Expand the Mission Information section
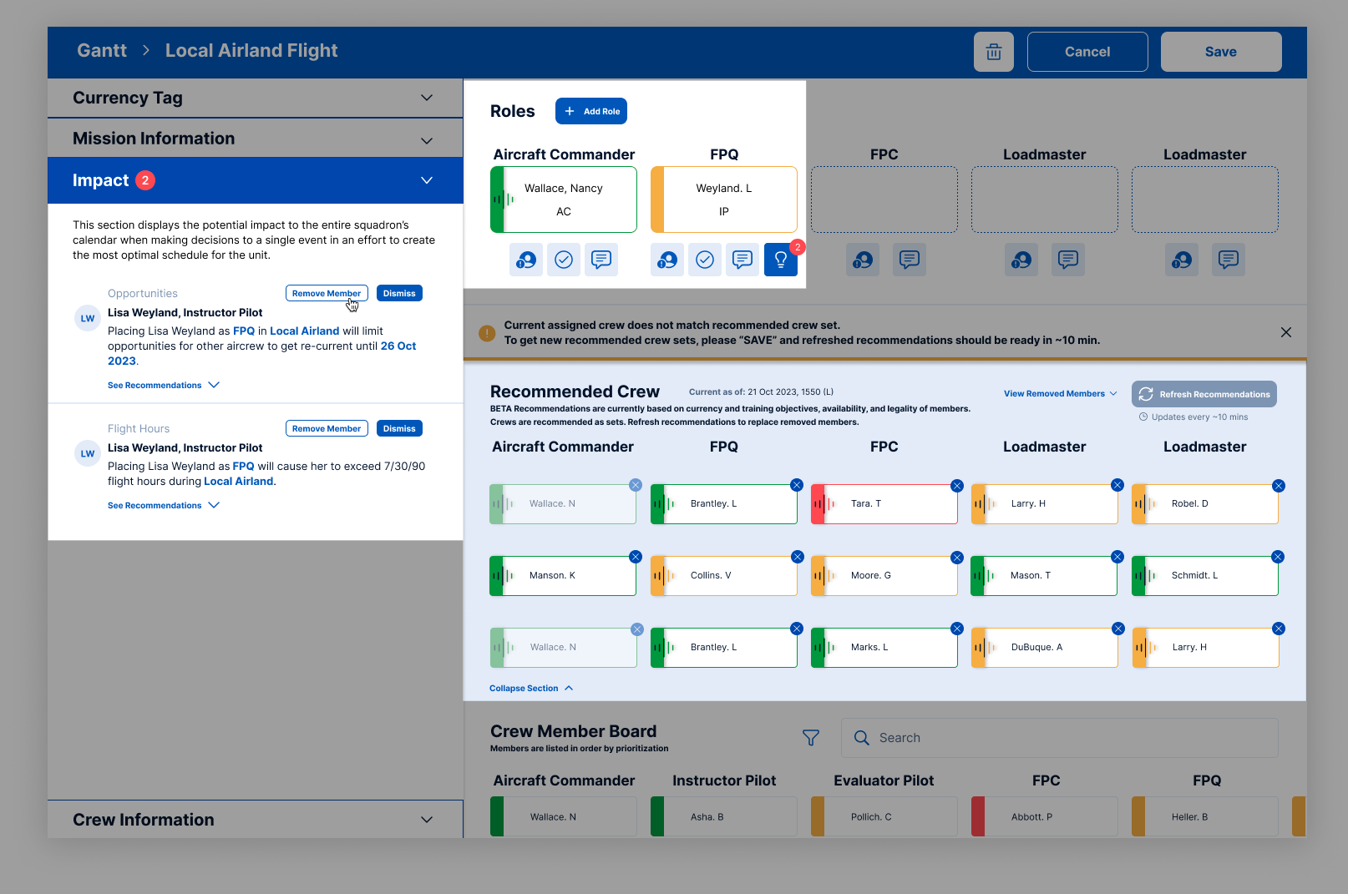Image resolution: width=1348 pixels, height=894 pixels. (x=256, y=139)
